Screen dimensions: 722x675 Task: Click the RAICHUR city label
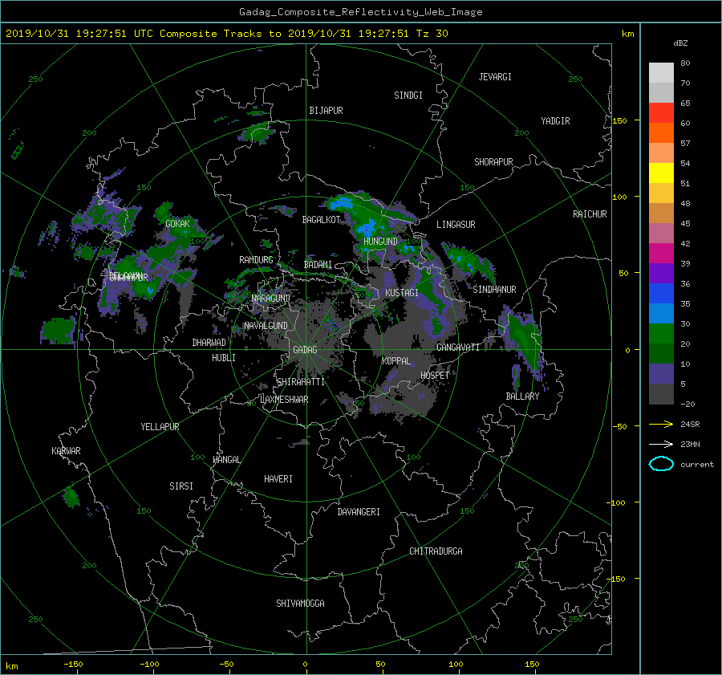pyautogui.click(x=590, y=214)
